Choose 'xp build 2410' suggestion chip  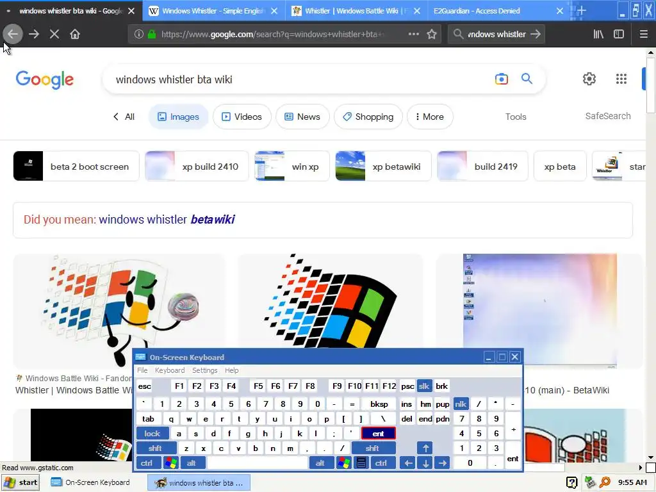coord(197,166)
